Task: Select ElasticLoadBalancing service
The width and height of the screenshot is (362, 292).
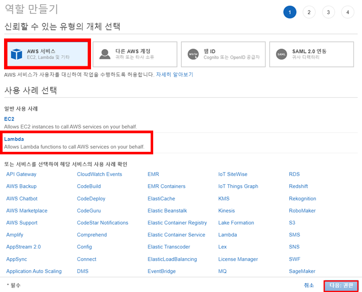Action: coord(172,259)
